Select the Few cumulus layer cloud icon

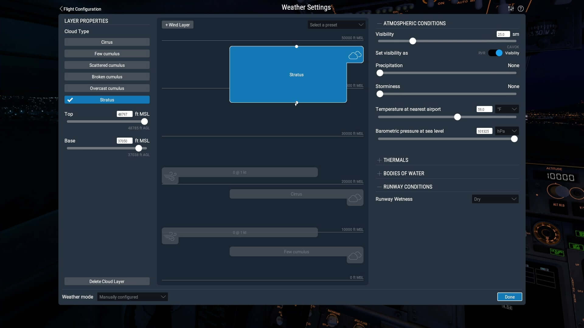(355, 256)
